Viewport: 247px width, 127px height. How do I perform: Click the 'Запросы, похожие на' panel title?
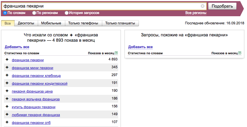(184, 35)
